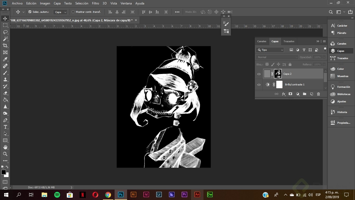Select the Horizontal Type tool

coord(5,127)
